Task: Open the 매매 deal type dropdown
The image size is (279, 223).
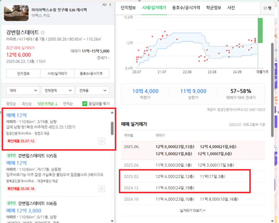Action: (23, 91)
